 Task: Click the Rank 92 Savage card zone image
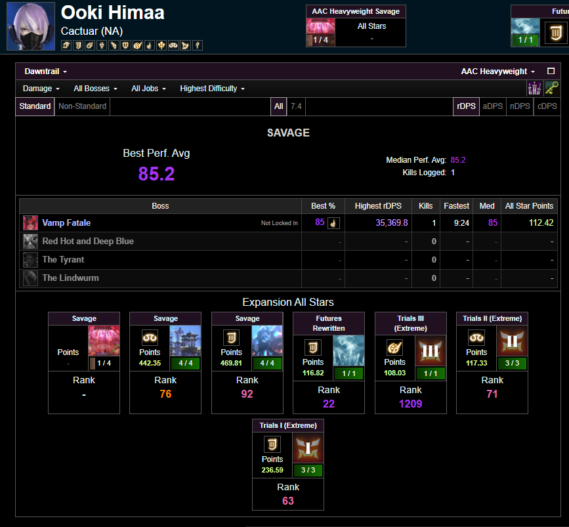click(267, 341)
